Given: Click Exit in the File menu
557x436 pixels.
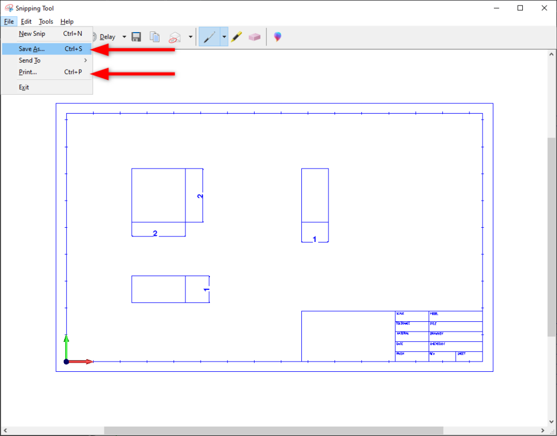Looking at the screenshot, I should point(24,87).
